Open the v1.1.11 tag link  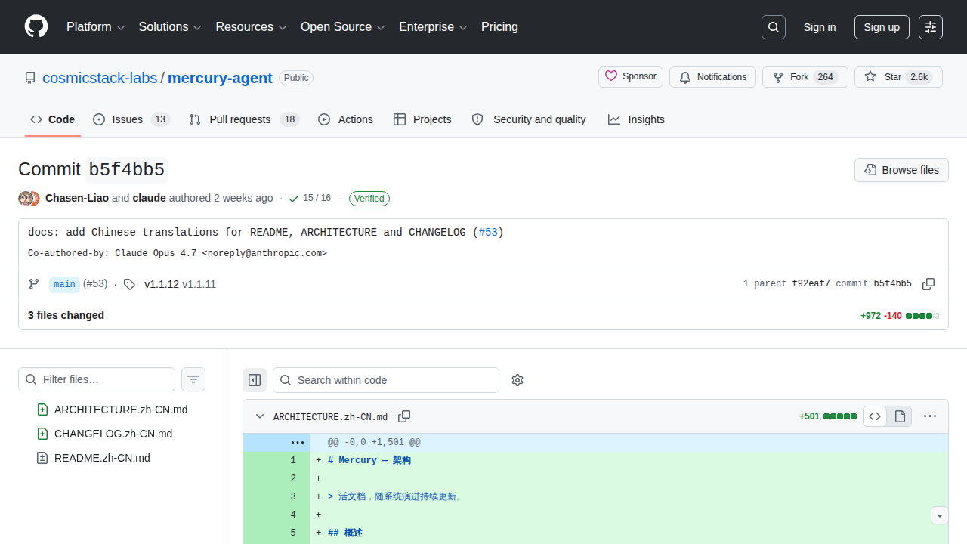[199, 284]
